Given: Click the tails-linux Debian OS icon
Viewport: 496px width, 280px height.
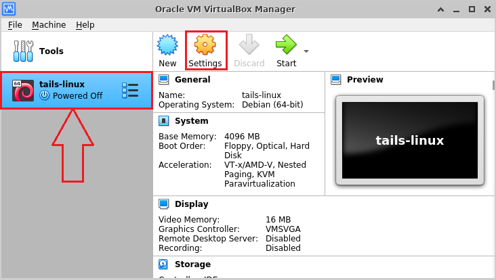Looking at the screenshot, I should (23, 91).
